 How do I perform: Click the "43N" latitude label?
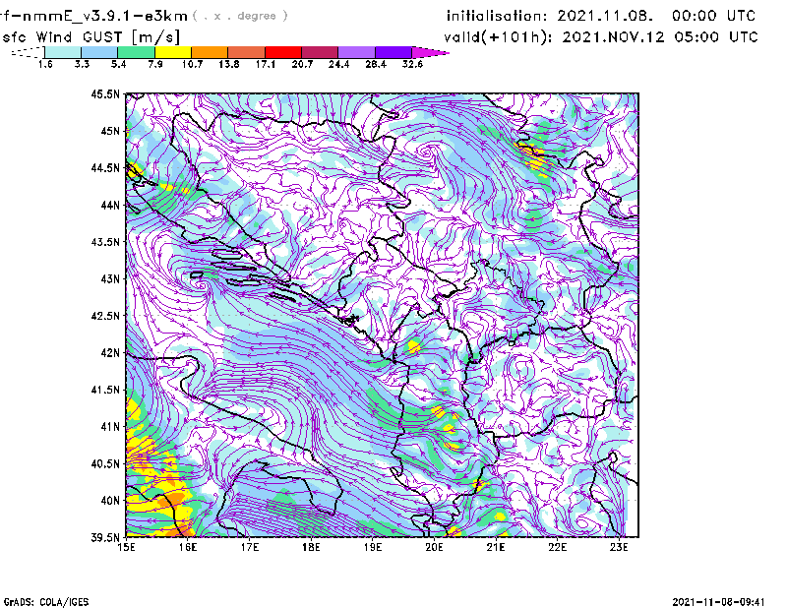point(110,278)
